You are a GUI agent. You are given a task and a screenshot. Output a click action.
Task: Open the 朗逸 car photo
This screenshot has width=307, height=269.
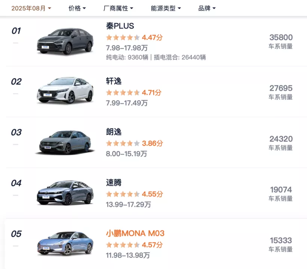click(65, 142)
